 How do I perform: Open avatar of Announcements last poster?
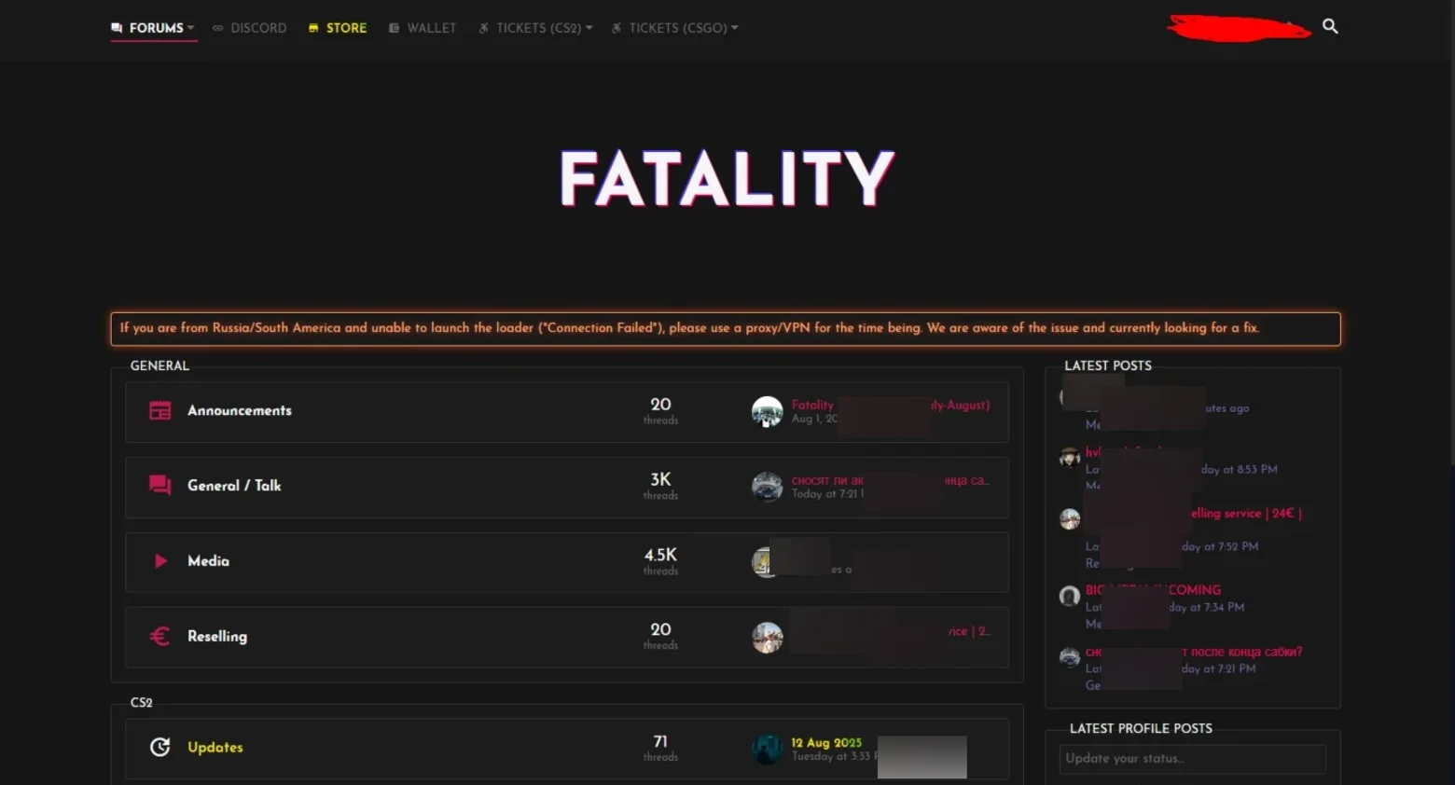(x=767, y=411)
